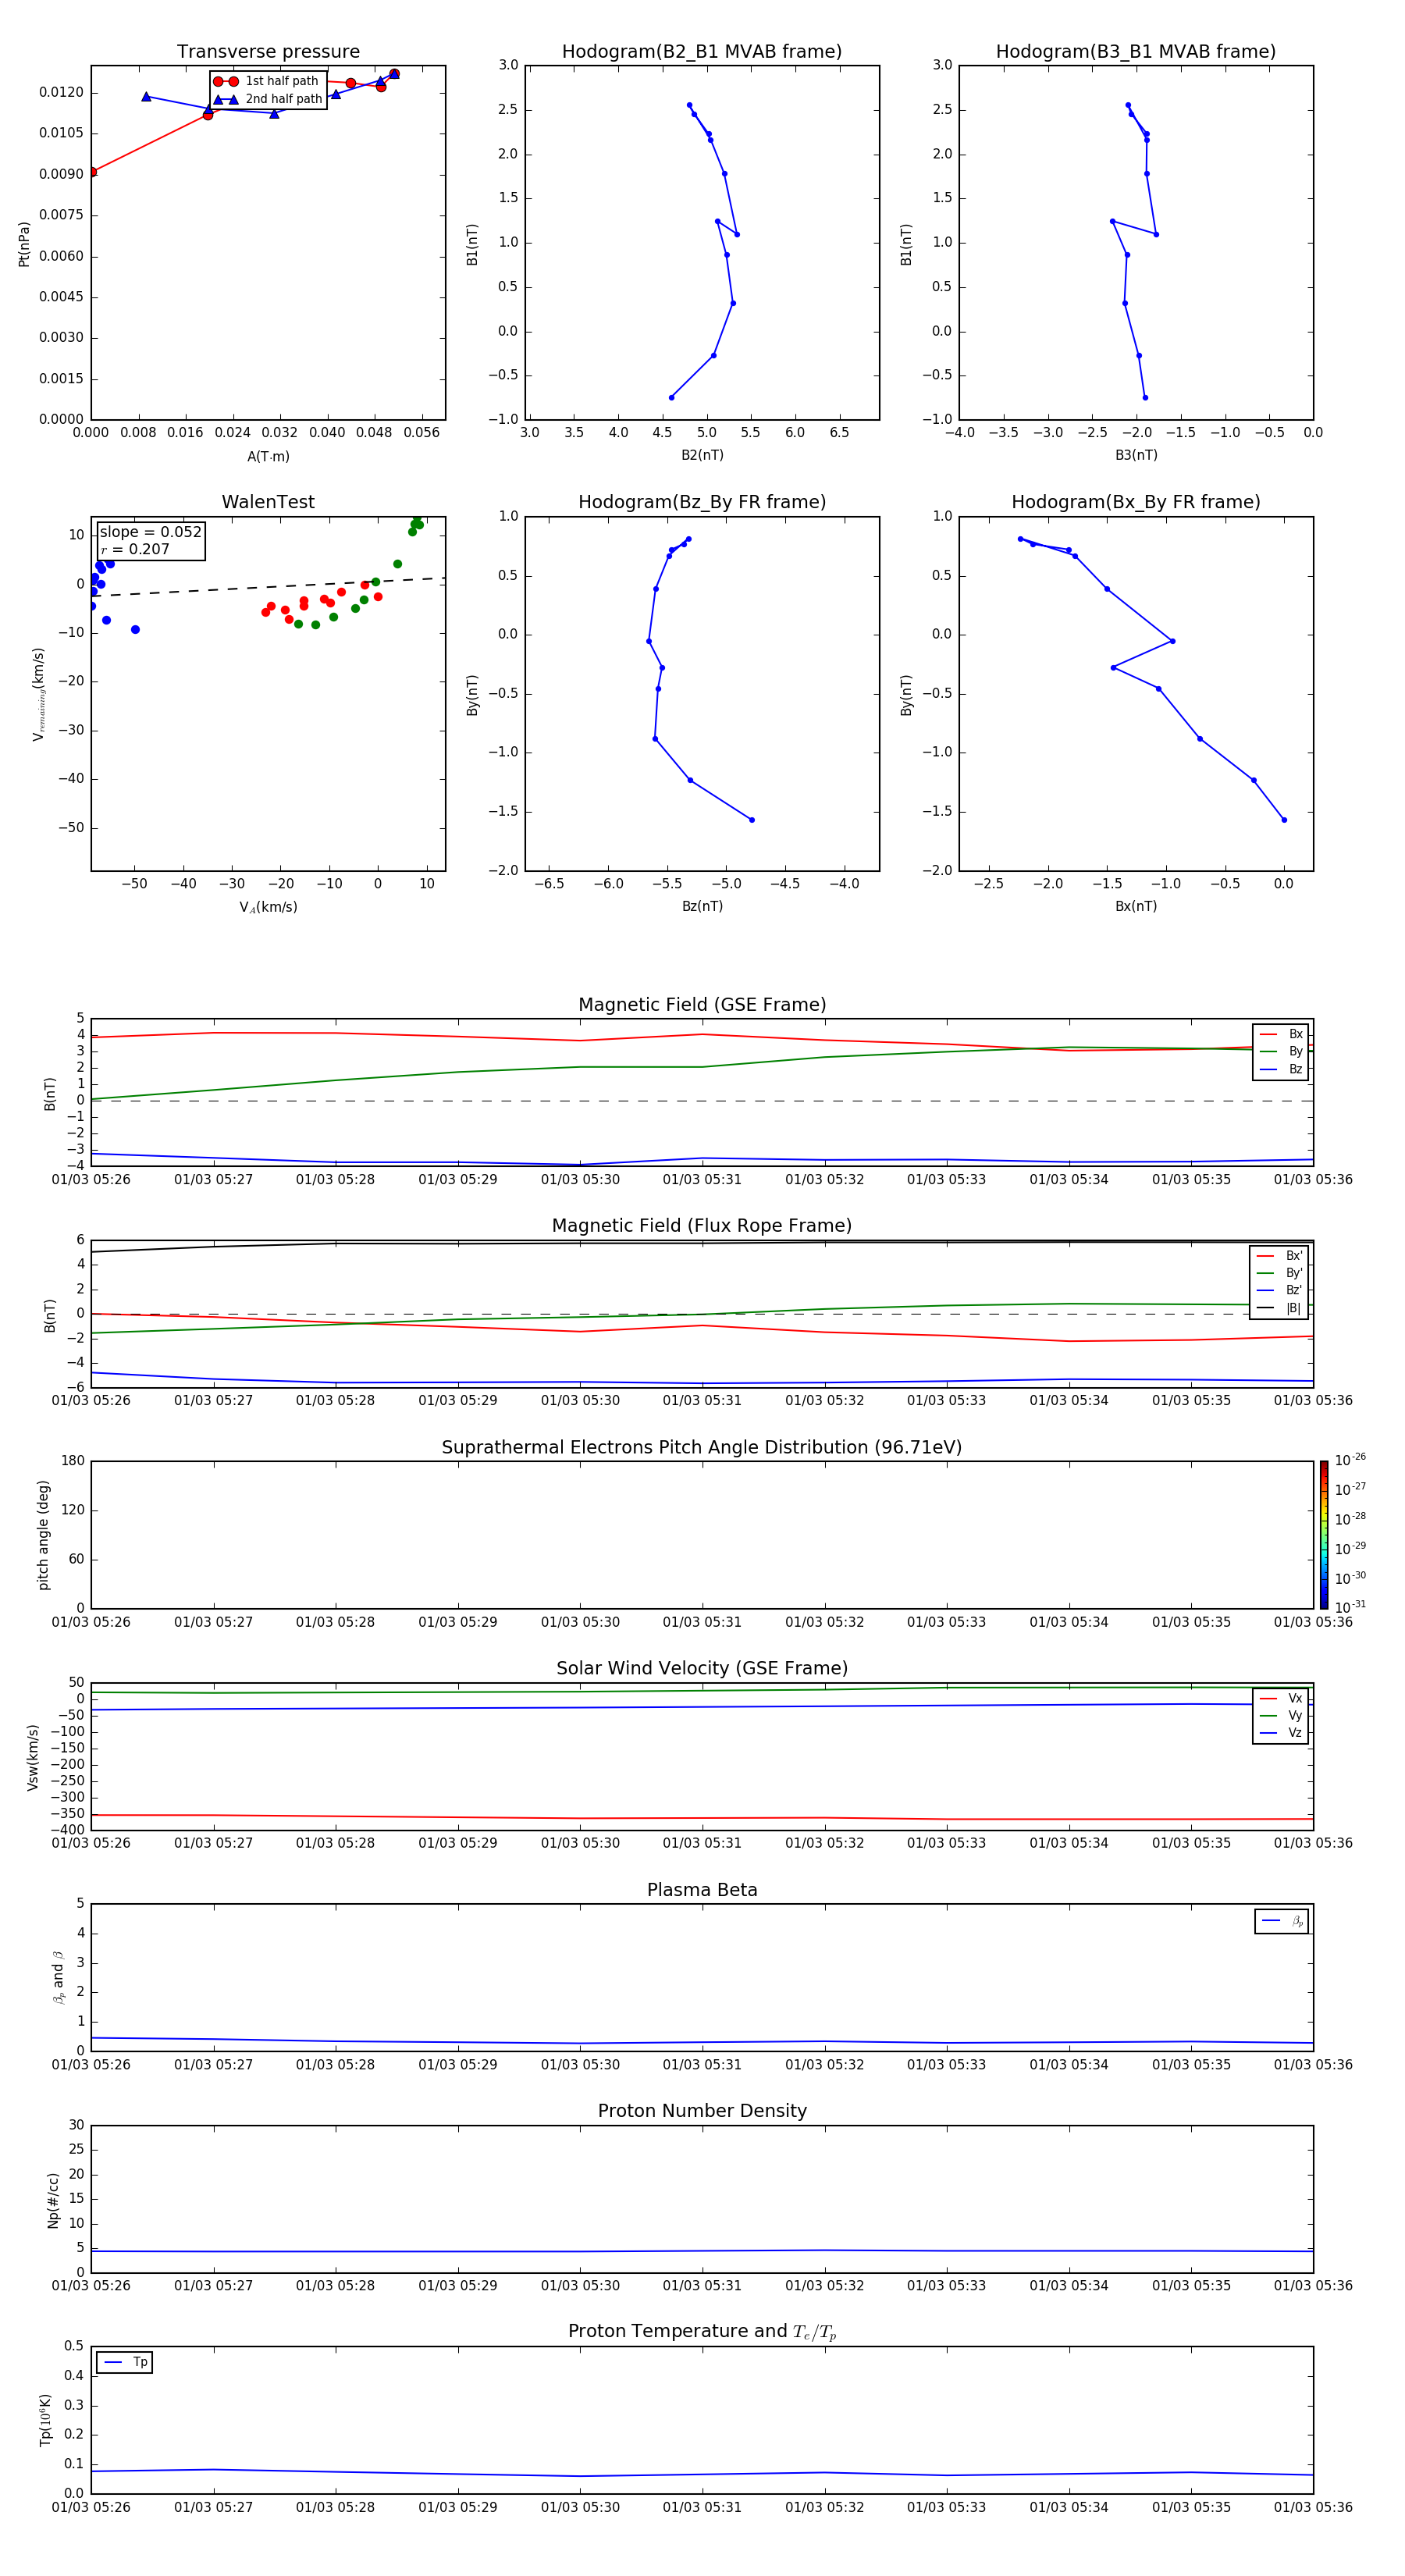
Task: Click the 'Proton Temperature and Te/Tp' title
Action: pos(702,2332)
